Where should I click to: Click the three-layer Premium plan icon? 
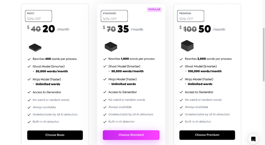click(x=187, y=46)
